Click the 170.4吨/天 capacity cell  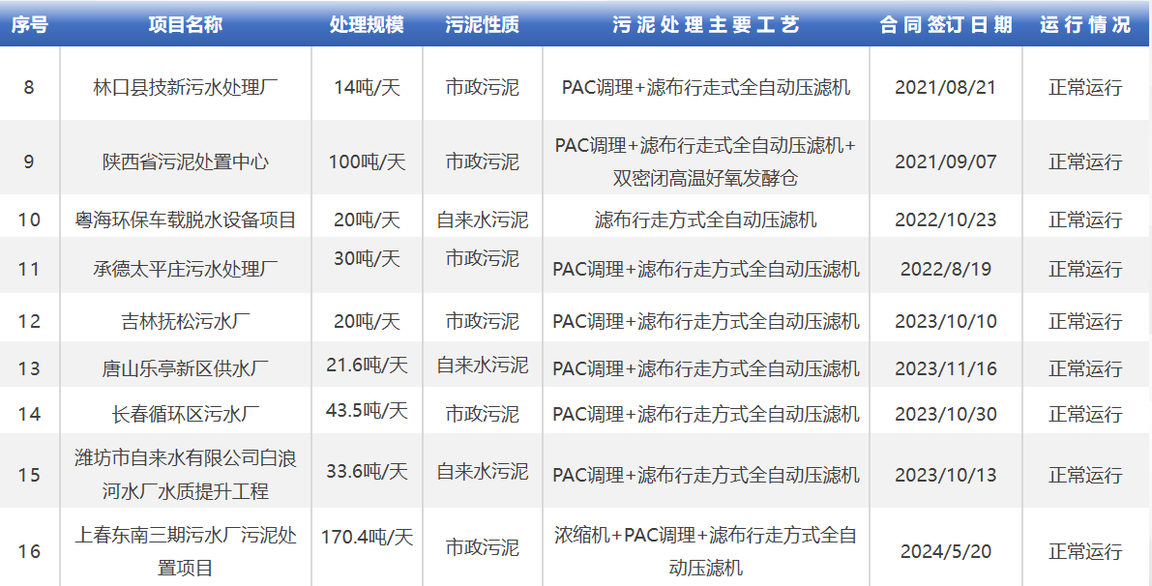(367, 536)
